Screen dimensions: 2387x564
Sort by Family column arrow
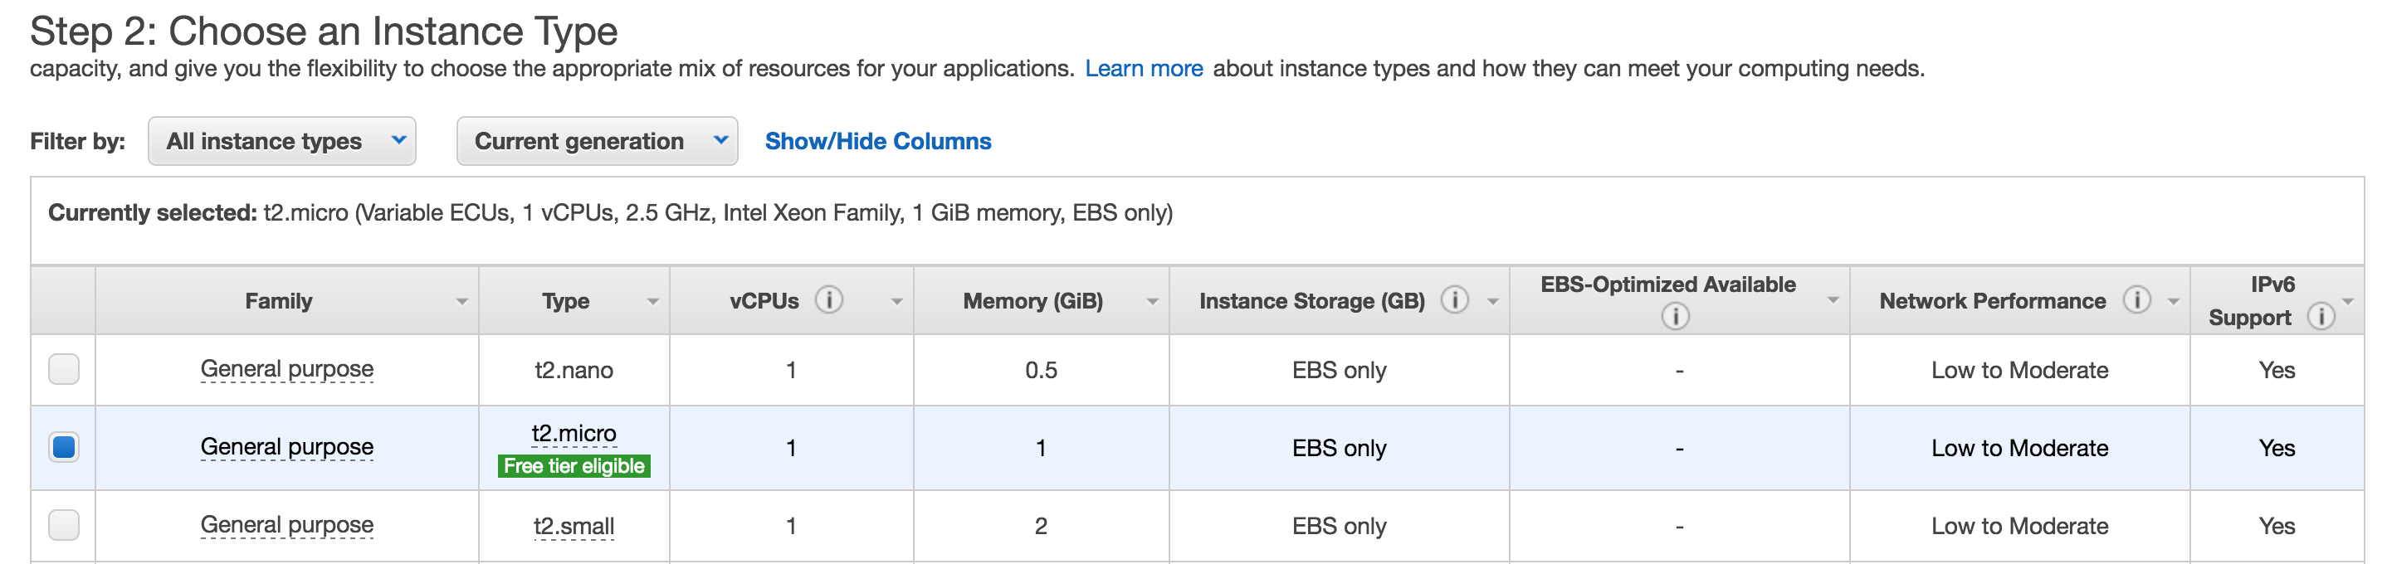(461, 302)
